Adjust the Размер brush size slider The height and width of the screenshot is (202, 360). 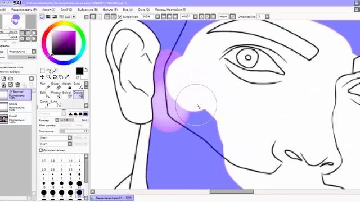pos(74,120)
